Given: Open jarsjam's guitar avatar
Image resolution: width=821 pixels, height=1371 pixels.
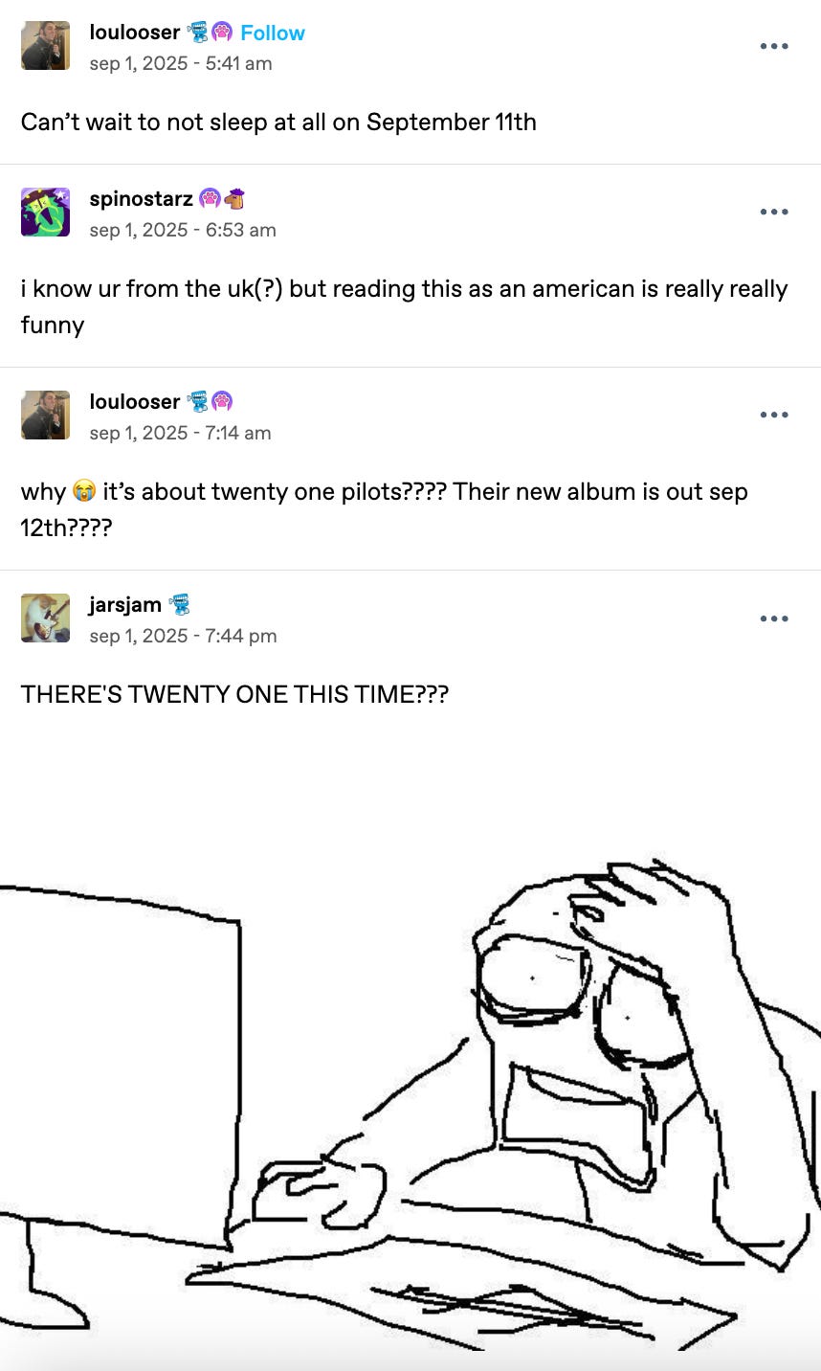Looking at the screenshot, I should click(x=45, y=618).
